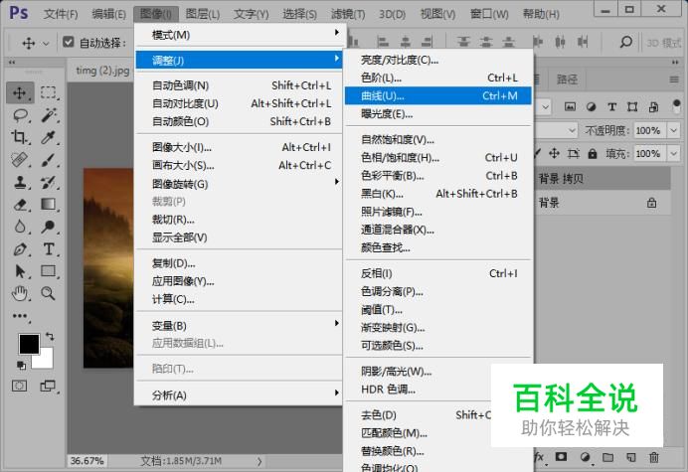
Task: Add a new adjustment layer
Action: coord(585,457)
